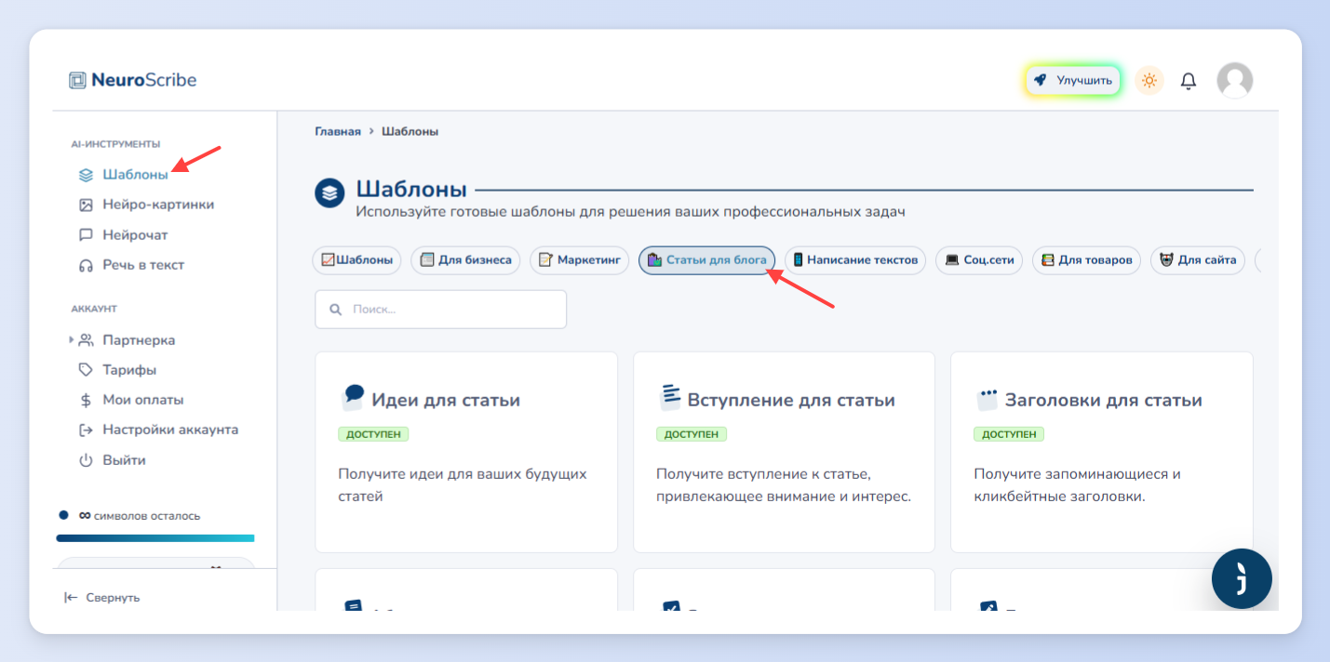
Task: Select the Шаблоны category chip
Action: 356,260
